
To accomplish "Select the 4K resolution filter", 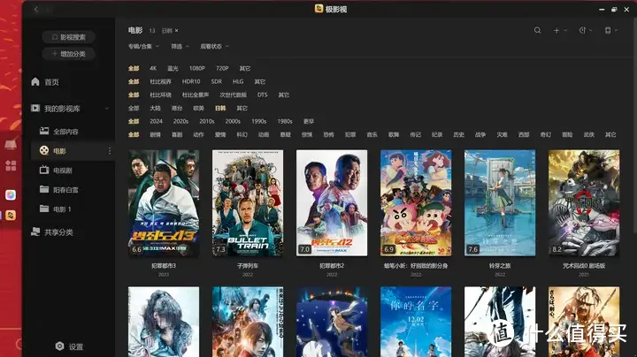I will (153, 68).
